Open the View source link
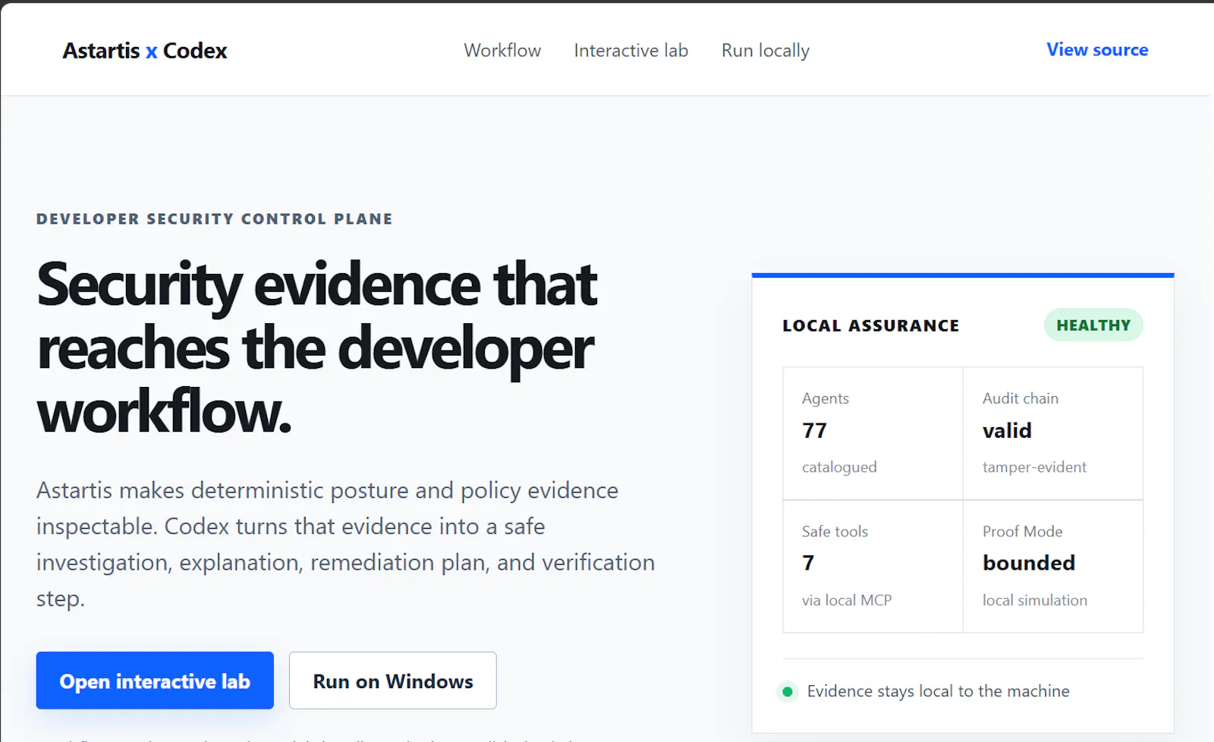The image size is (1214, 742). (x=1097, y=50)
